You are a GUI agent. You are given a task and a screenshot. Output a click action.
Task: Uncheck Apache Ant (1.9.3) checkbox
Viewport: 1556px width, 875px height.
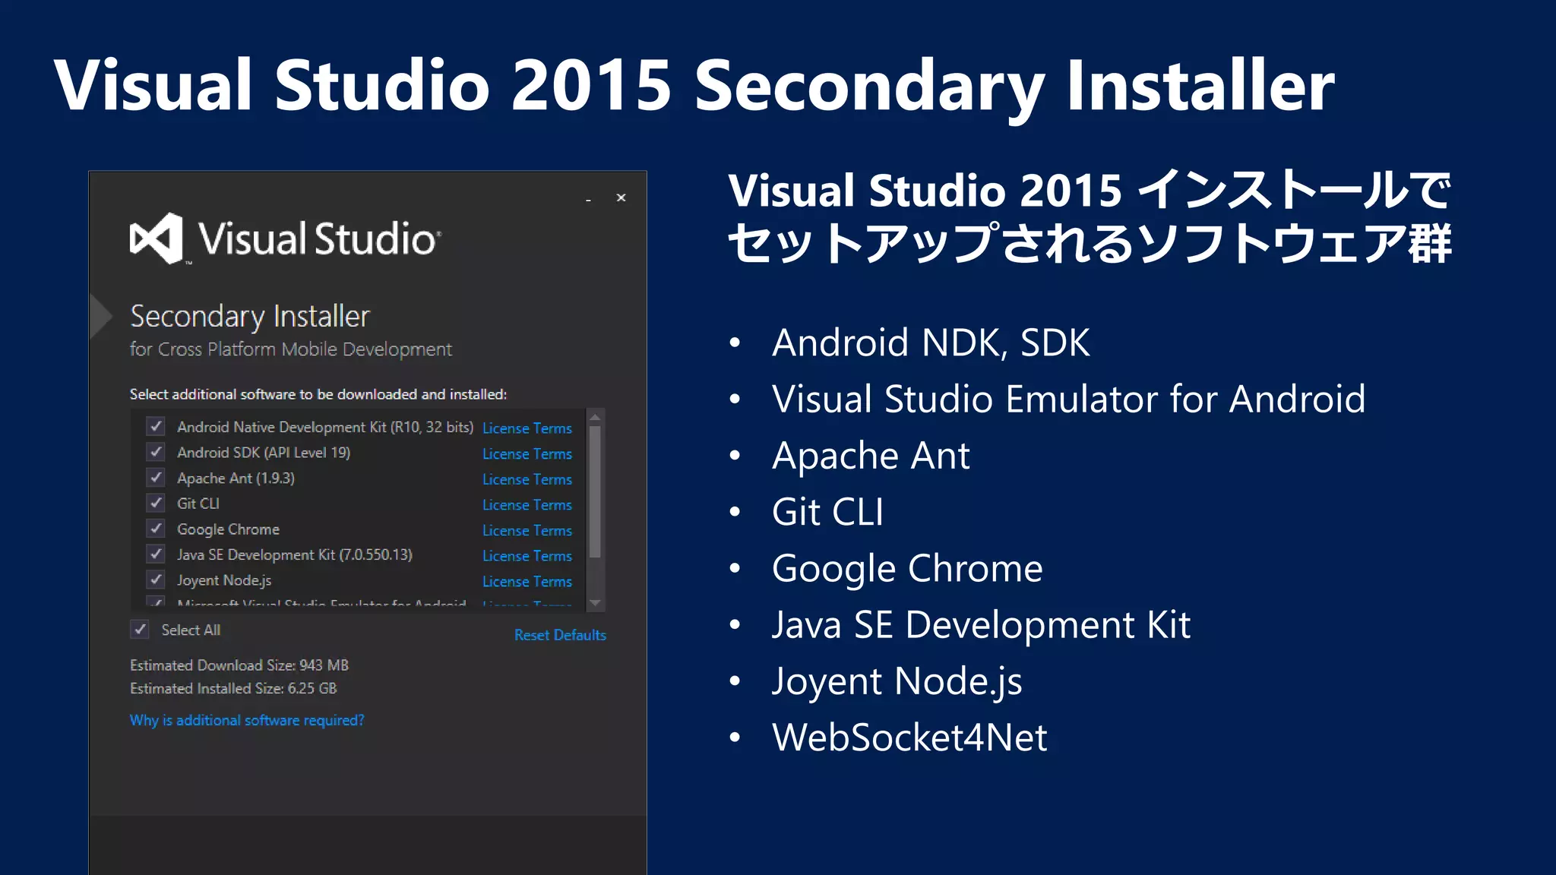click(156, 478)
